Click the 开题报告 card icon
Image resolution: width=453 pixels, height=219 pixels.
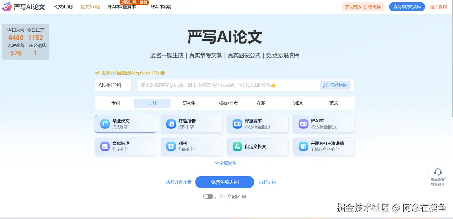171,124
